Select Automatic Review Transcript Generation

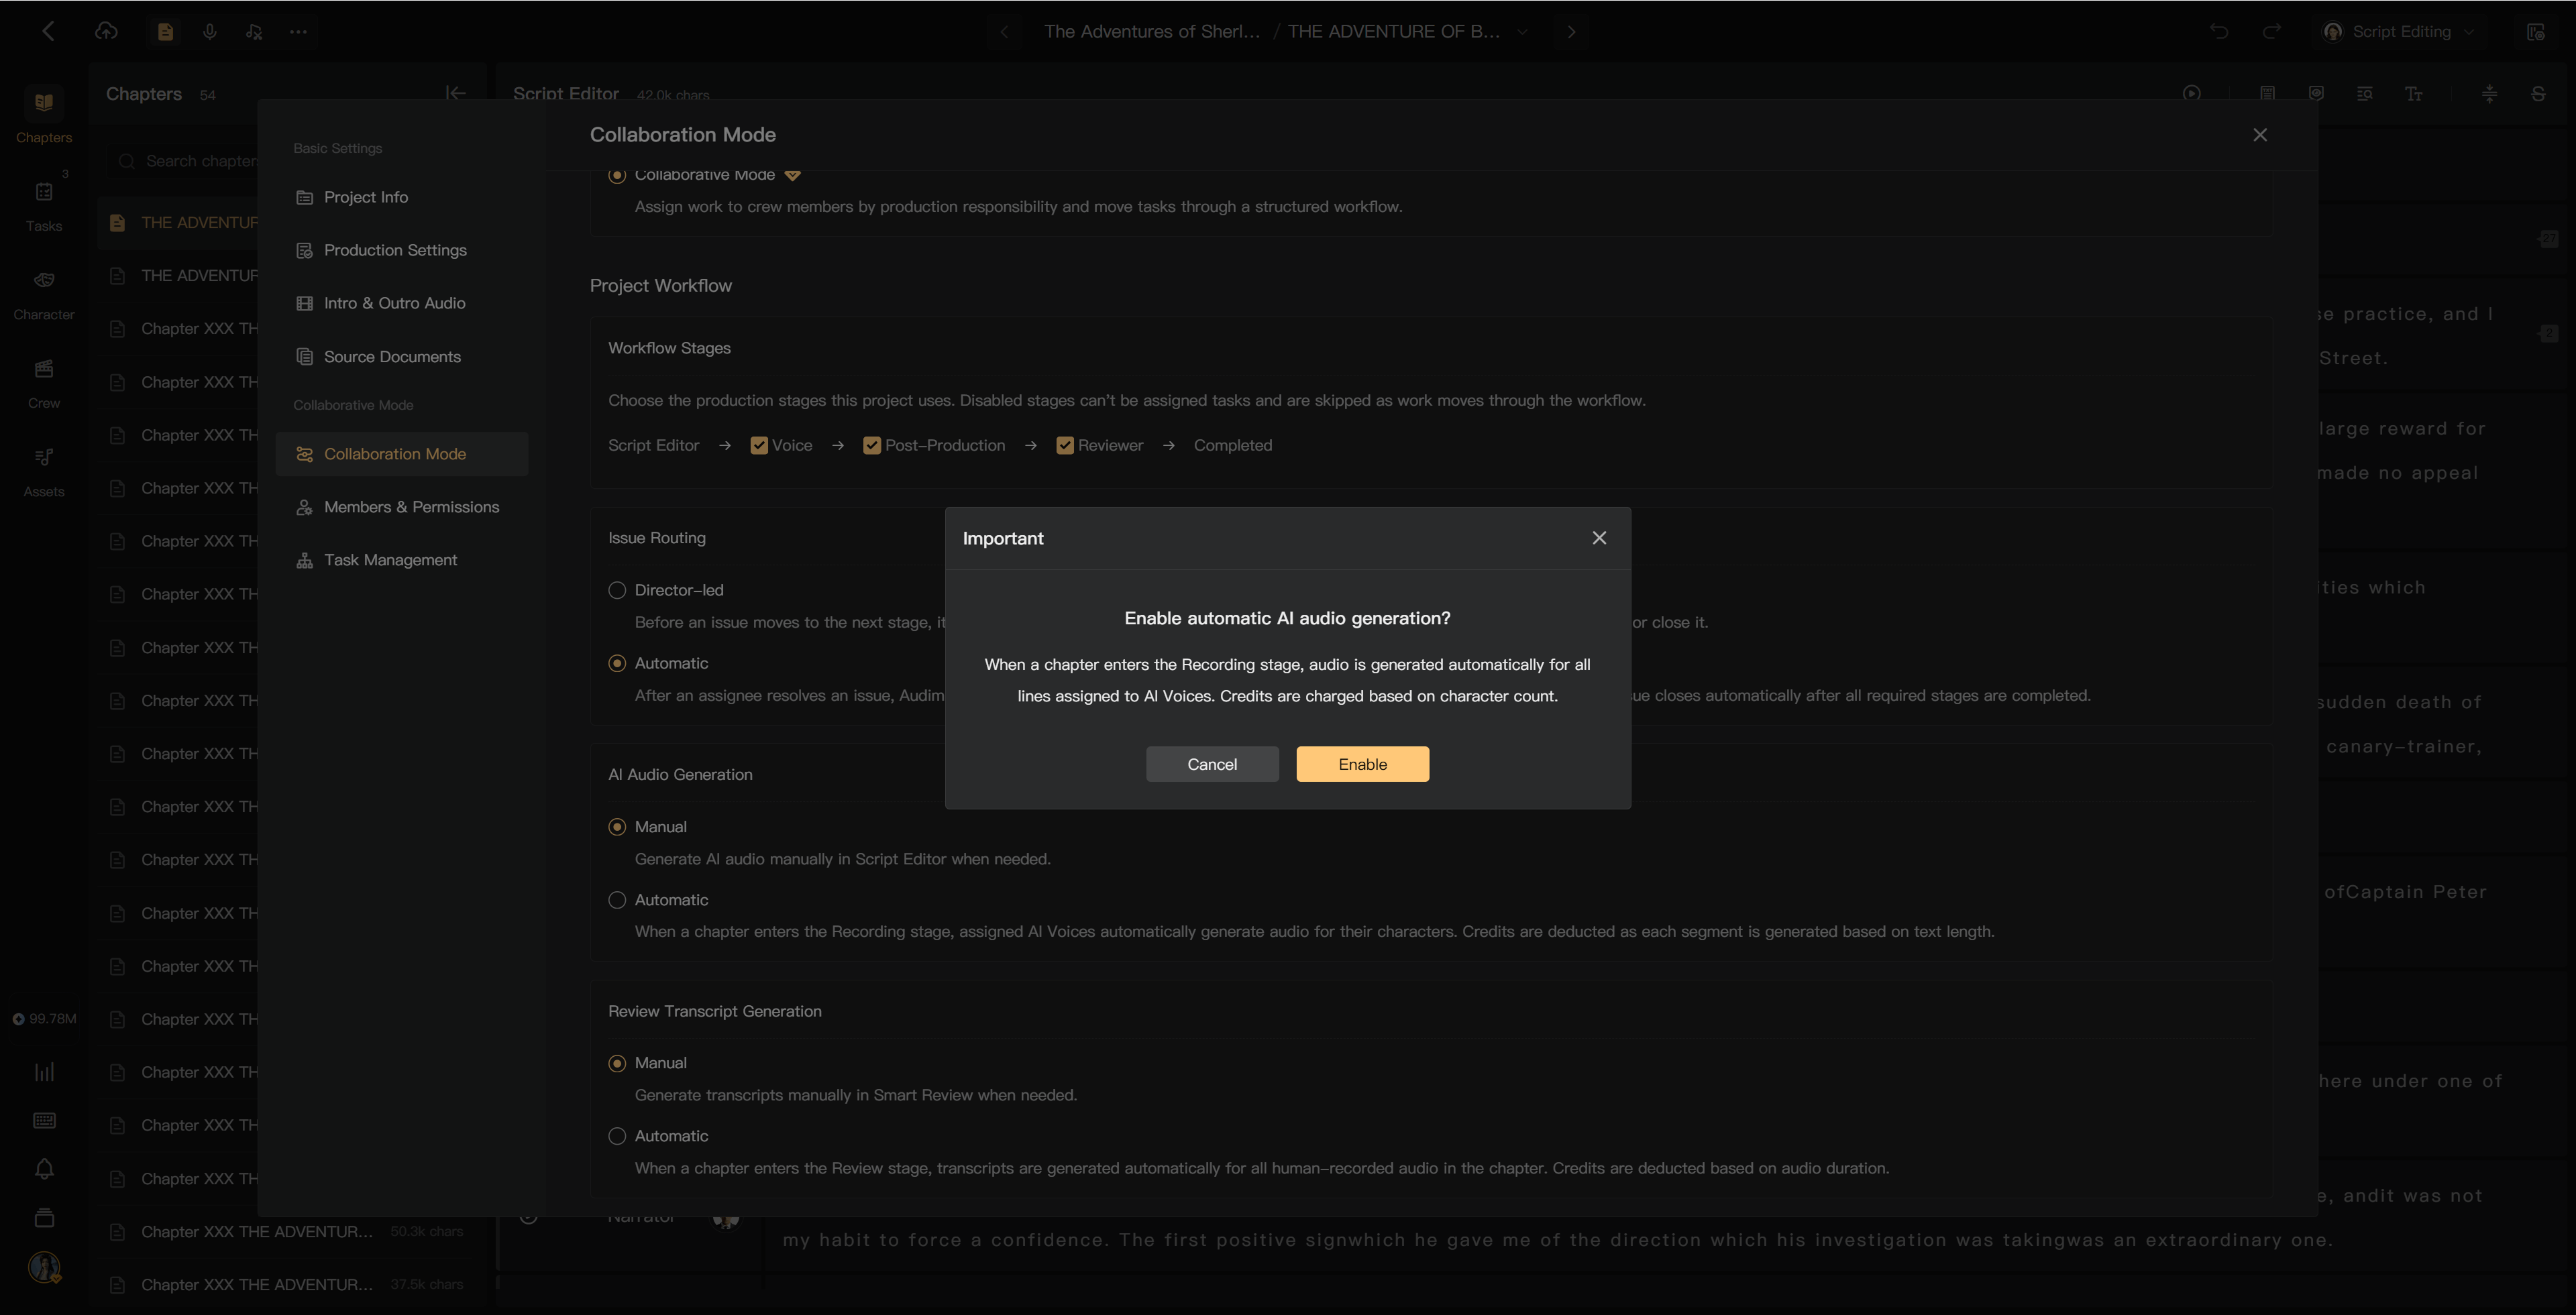(617, 1135)
